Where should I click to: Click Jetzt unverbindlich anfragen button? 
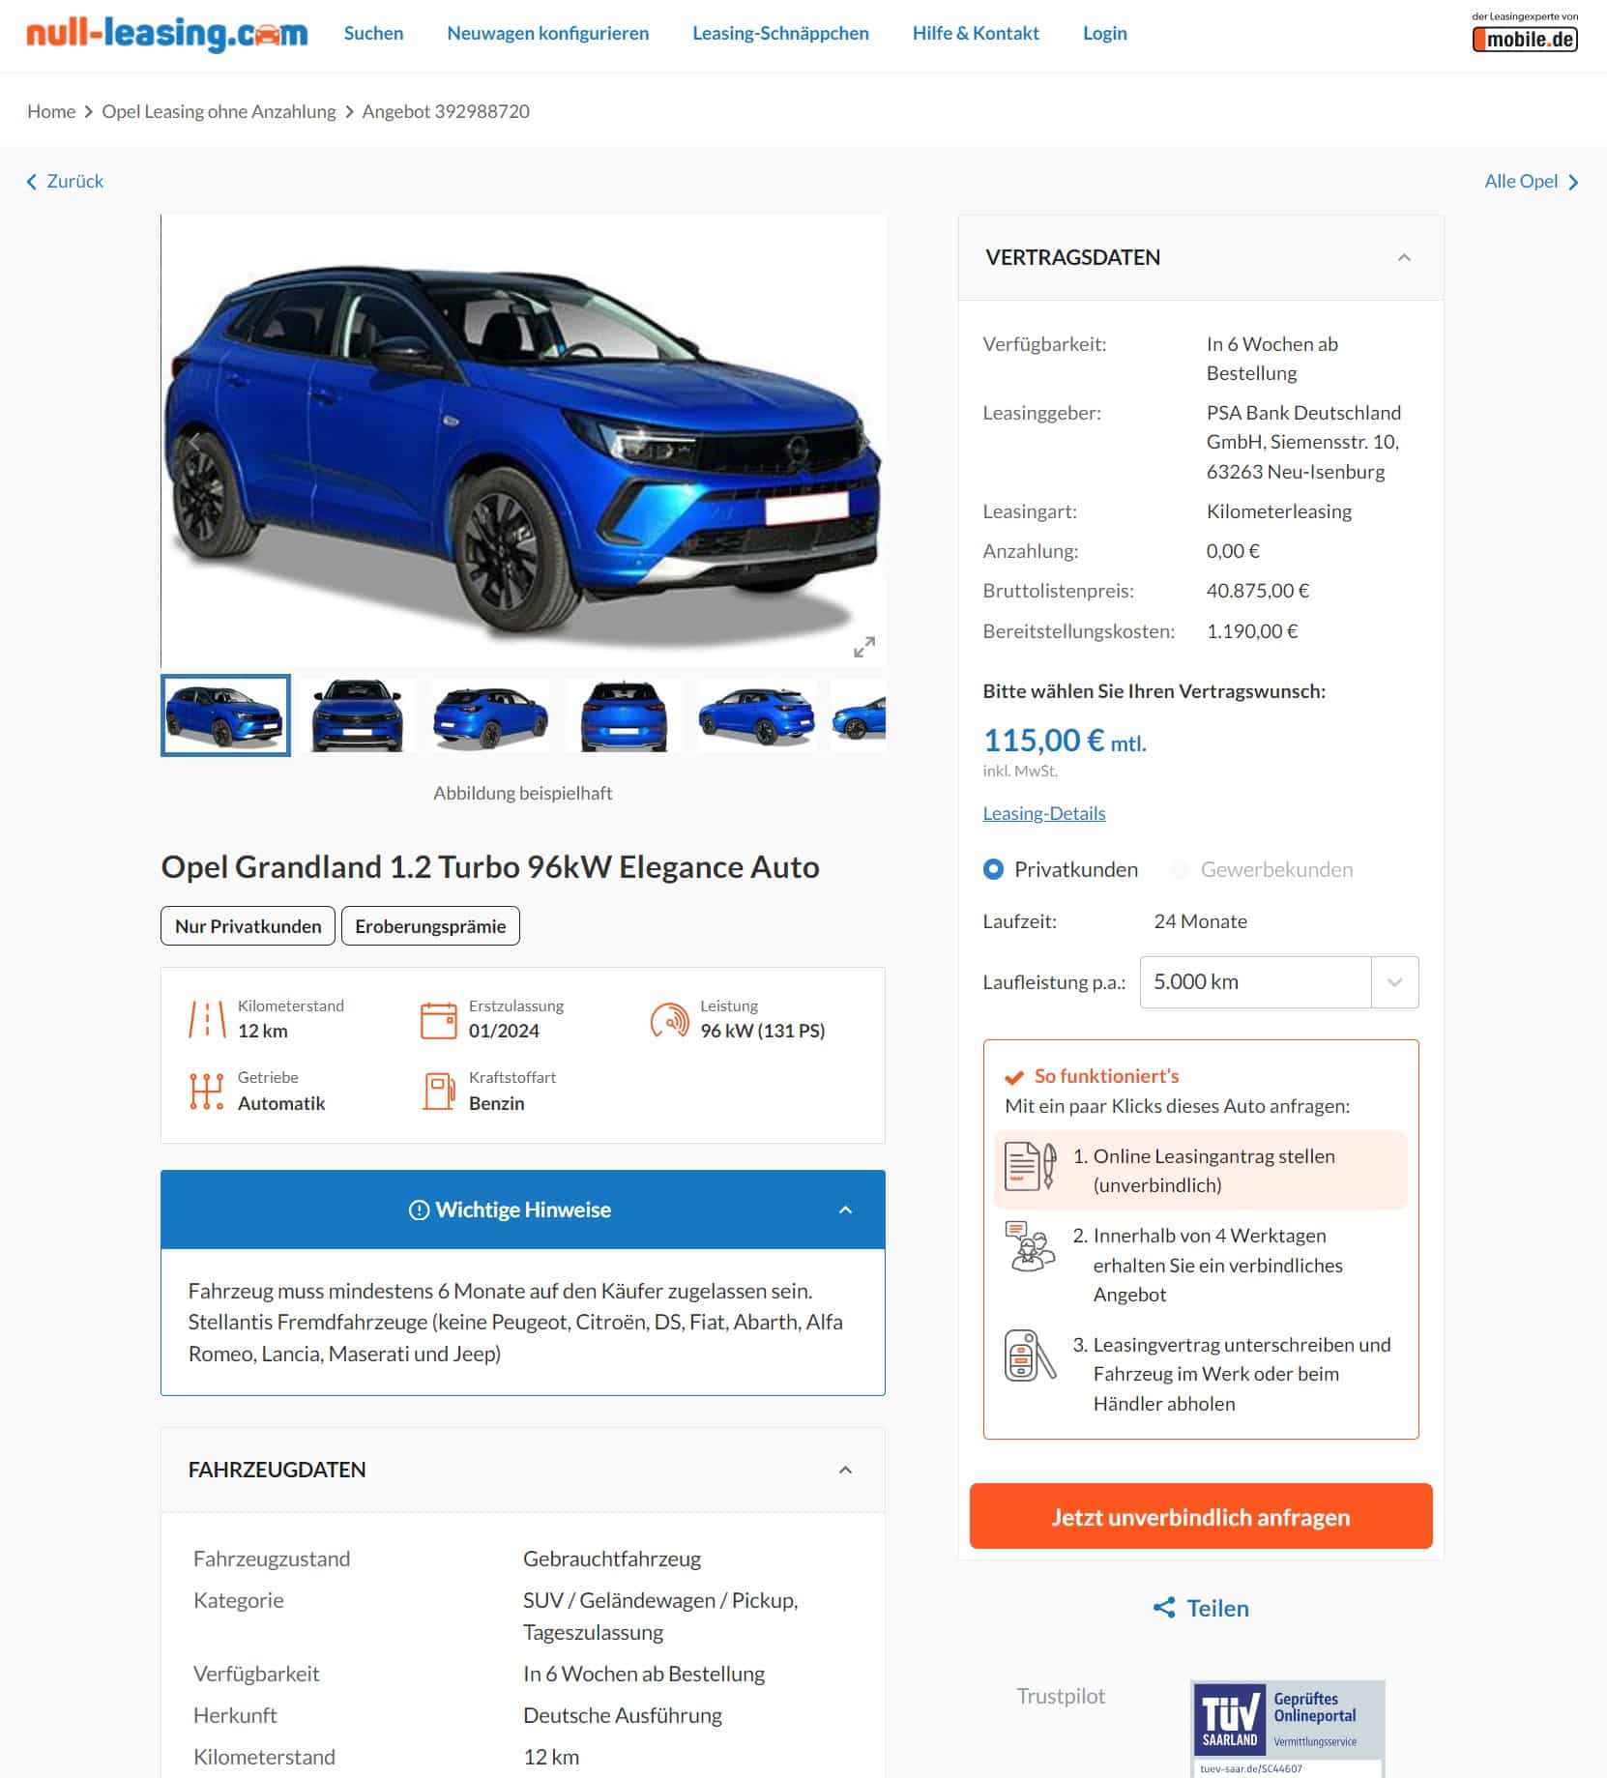click(1201, 1516)
